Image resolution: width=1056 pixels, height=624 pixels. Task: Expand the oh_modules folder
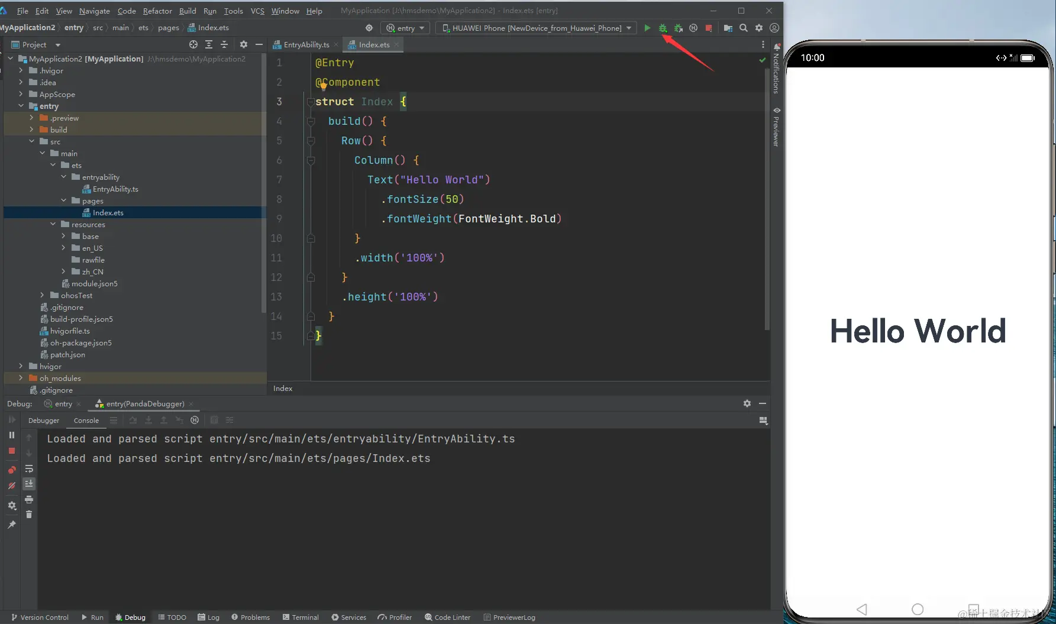(21, 378)
